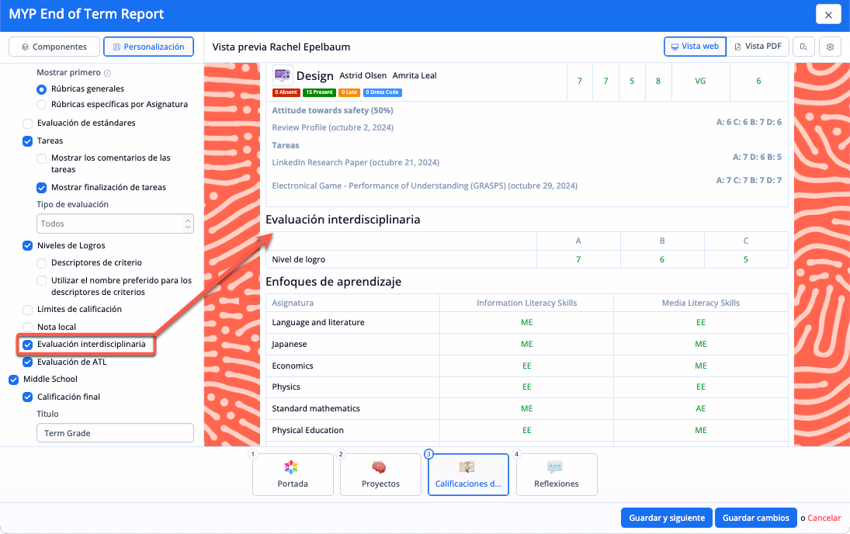Click the info icon beside Mostrar primero
Viewport: 850px width, 534px height.
click(107, 72)
